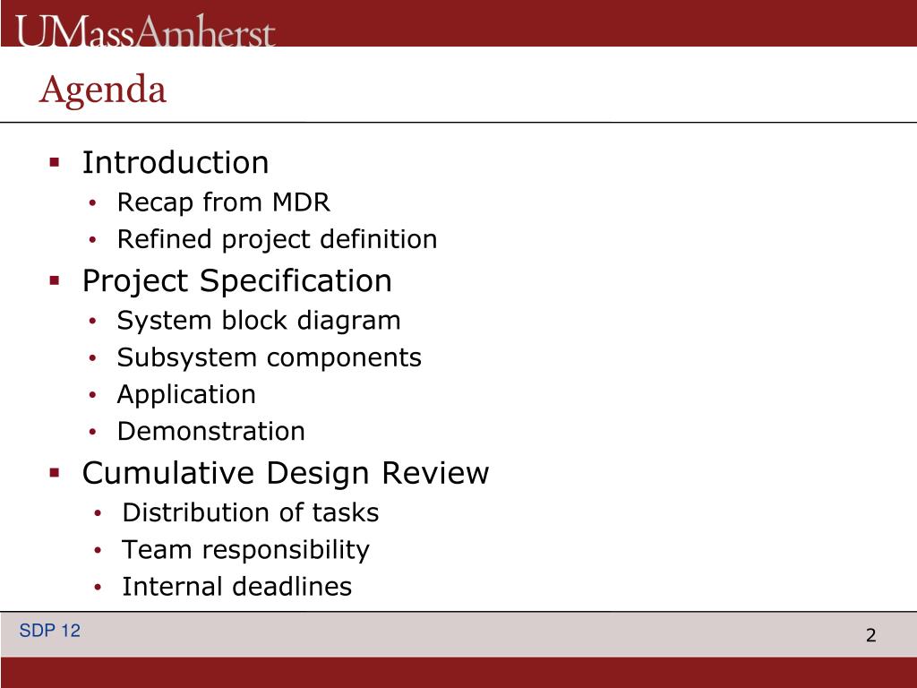The height and width of the screenshot is (688, 917).
Task: Click the square bullet beside Cumulative Design Review
Action: pos(55,473)
